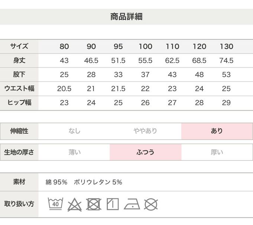Click the line-dry square icon
253x225 pixels.
point(113,204)
